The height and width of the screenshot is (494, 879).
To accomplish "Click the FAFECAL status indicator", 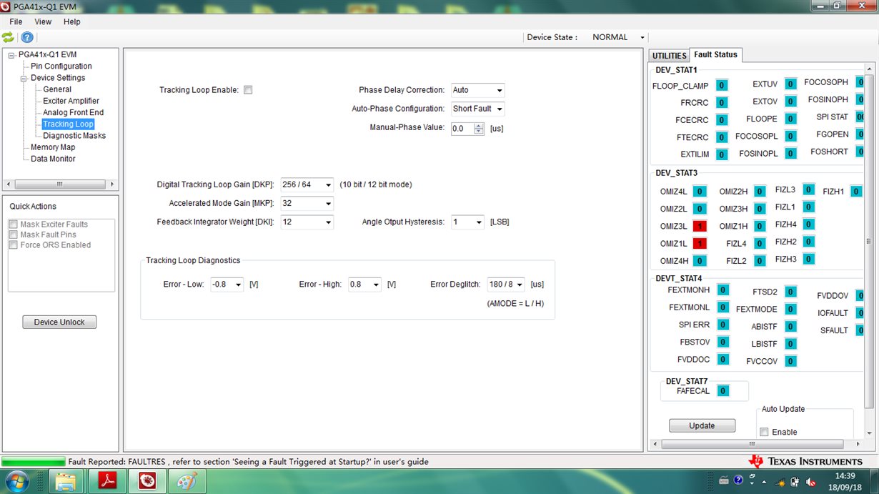I will [x=723, y=391].
